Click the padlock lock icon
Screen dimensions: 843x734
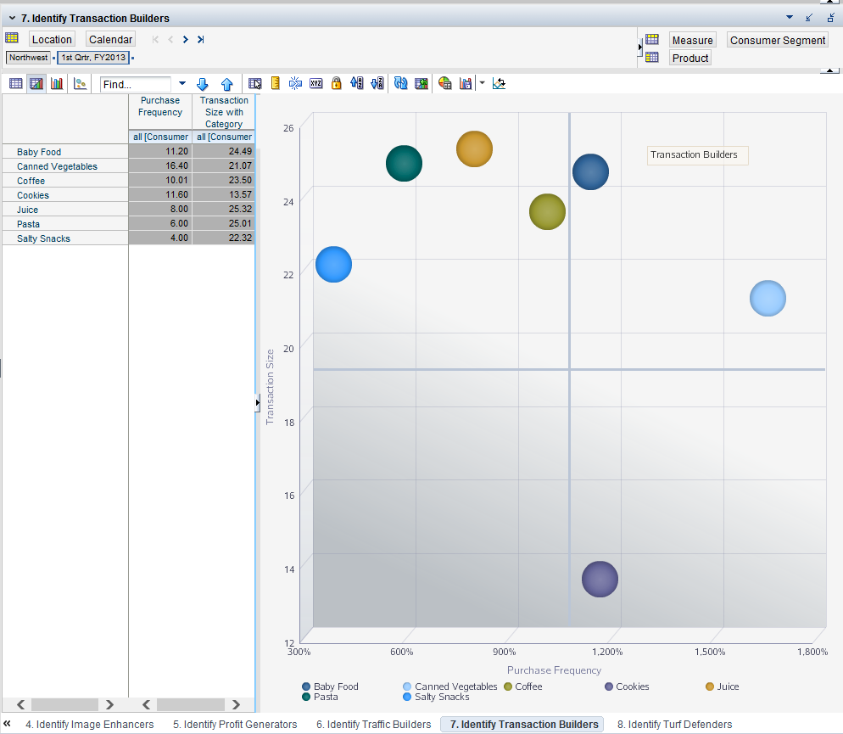336,83
